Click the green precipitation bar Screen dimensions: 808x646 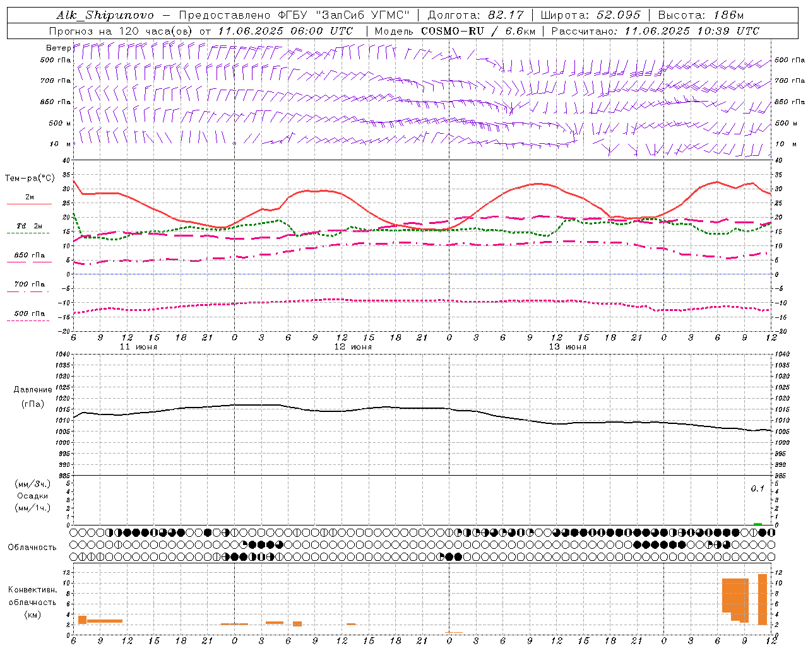tap(757, 524)
